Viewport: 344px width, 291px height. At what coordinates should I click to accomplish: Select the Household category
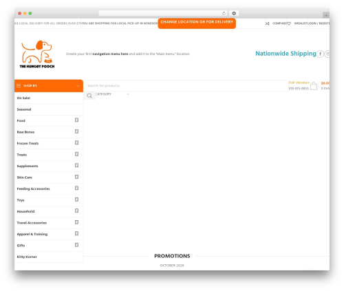point(49,211)
